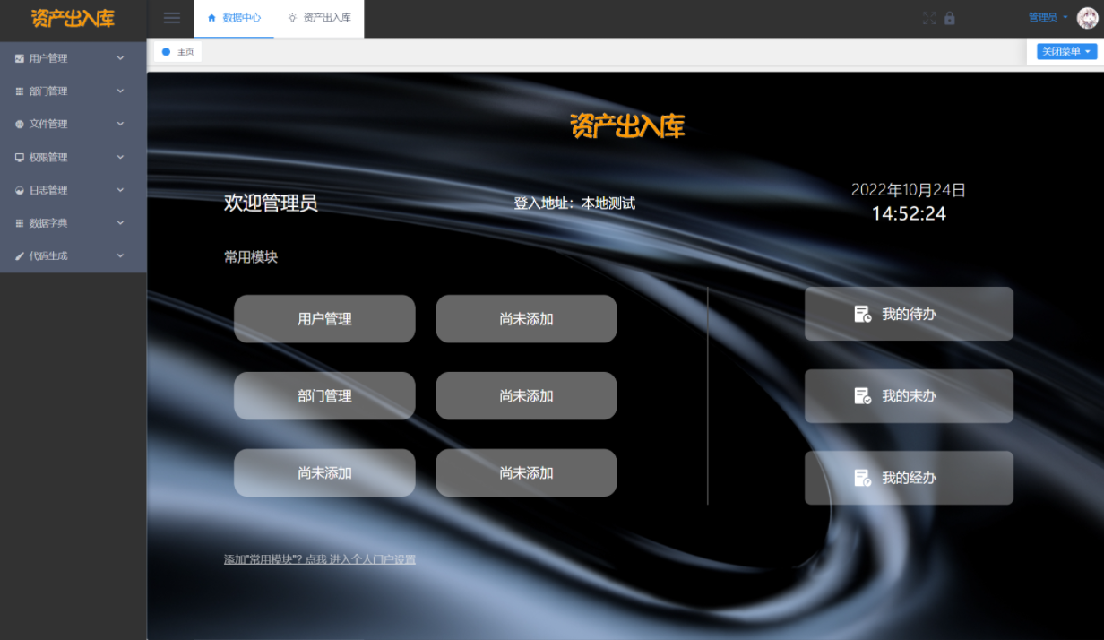Expand the 文件管理 menu chevron

click(x=120, y=124)
